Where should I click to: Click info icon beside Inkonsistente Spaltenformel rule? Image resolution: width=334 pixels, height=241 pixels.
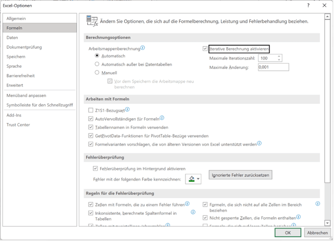[193, 212]
